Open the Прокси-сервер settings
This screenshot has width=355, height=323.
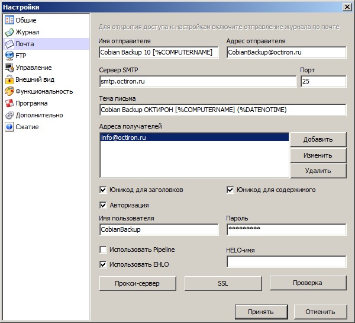pos(137,283)
